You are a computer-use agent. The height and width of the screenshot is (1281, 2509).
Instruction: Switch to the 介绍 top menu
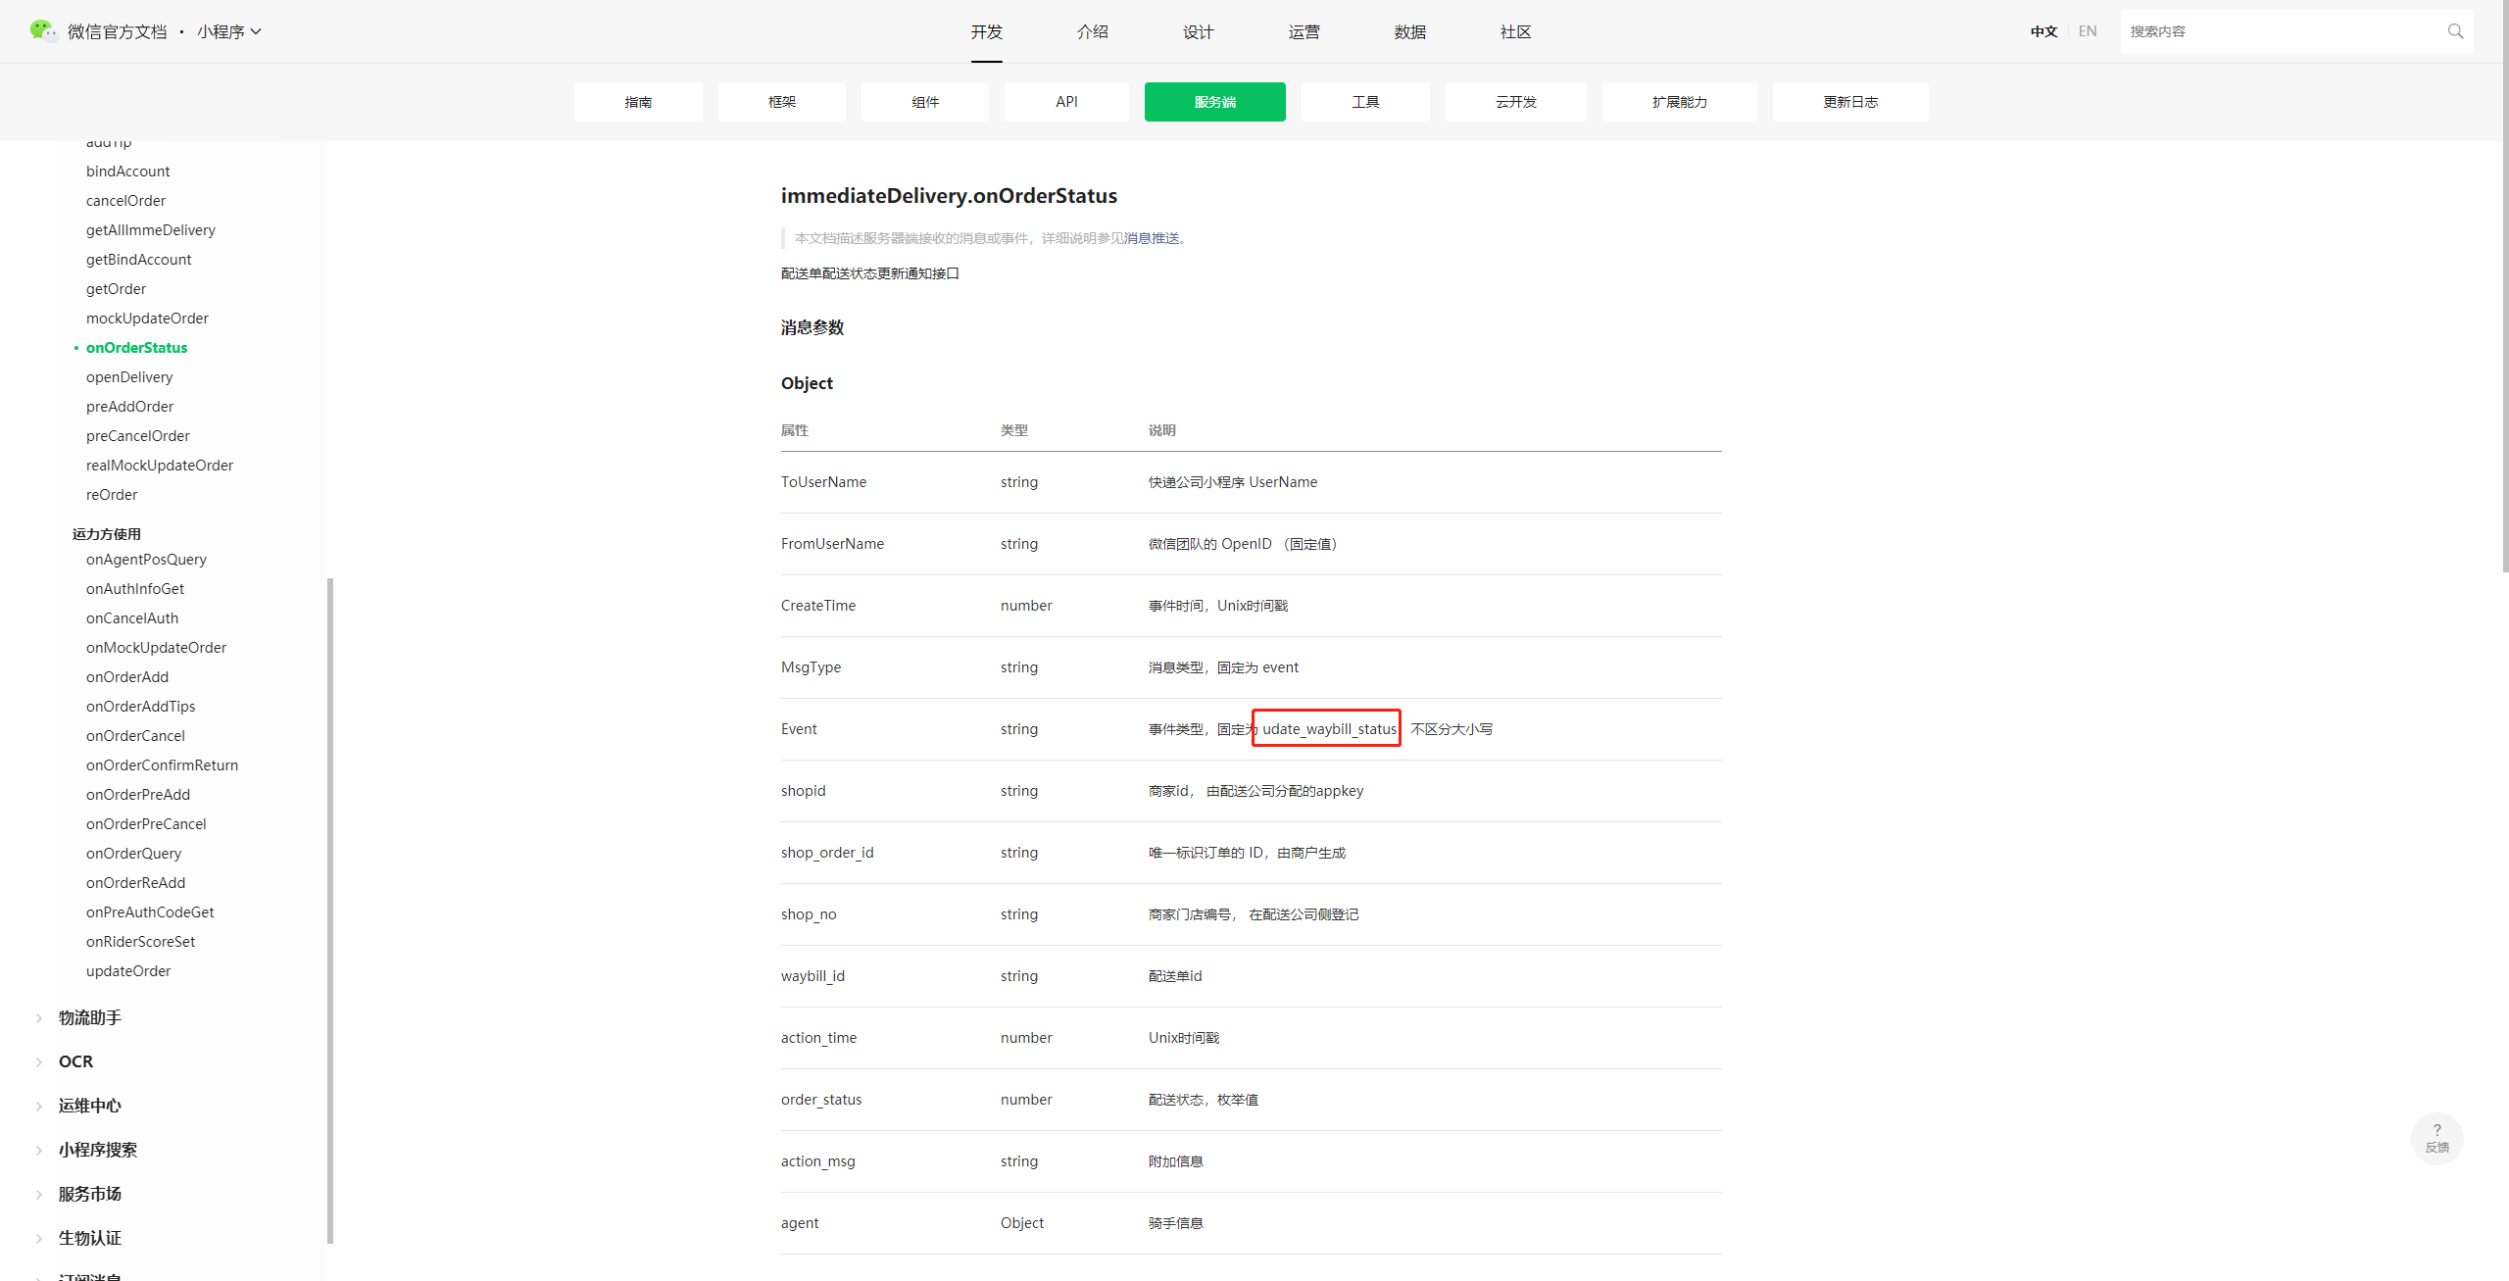coord(1092,31)
